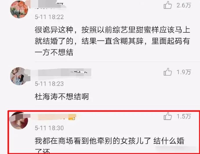Select the 1.5万 like count
This screenshot has width=200, height=154.
click(184, 116)
